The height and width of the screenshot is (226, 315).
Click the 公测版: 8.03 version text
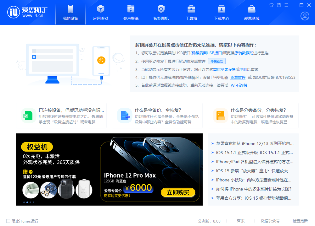(x=209, y=221)
